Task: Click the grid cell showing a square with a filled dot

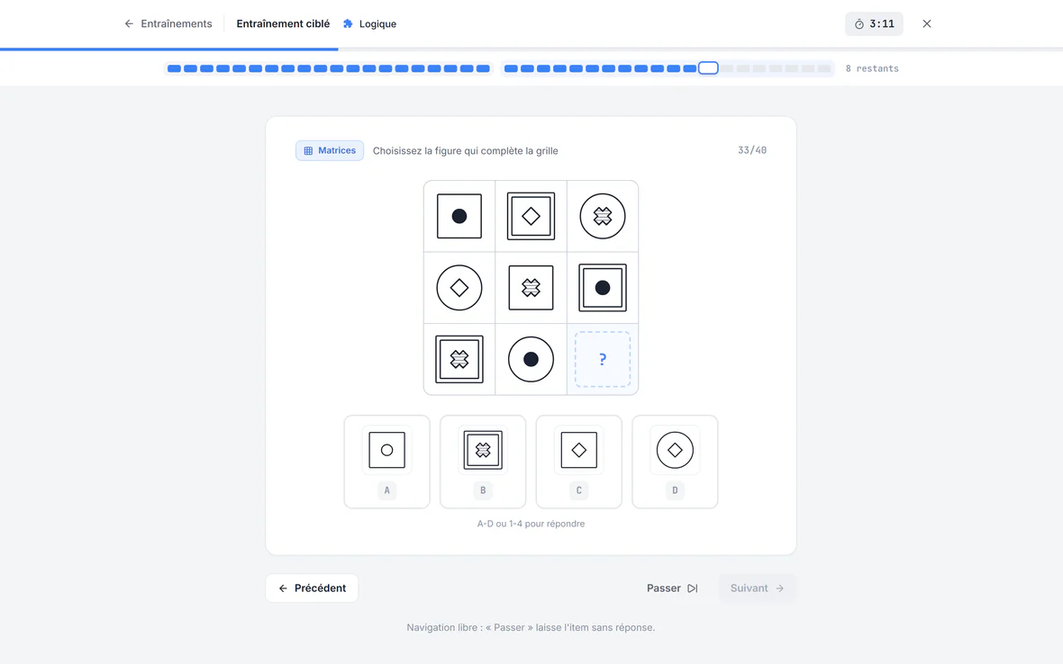Action: pyautogui.click(x=459, y=217)
